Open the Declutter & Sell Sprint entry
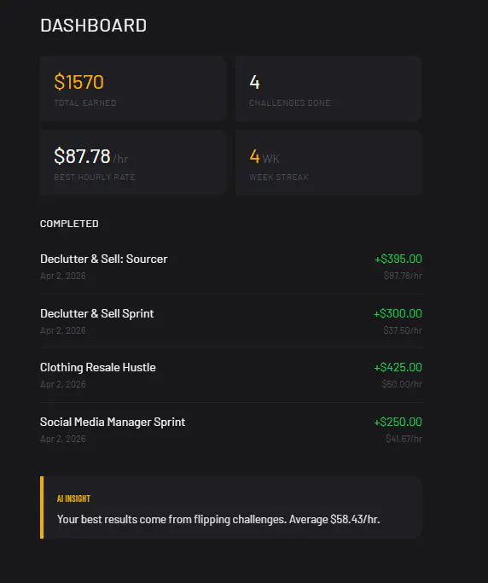The image size is (488, 583). [231, 321]
